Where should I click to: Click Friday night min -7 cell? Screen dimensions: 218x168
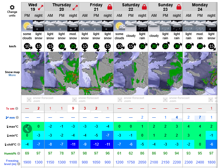pos(108,135)
